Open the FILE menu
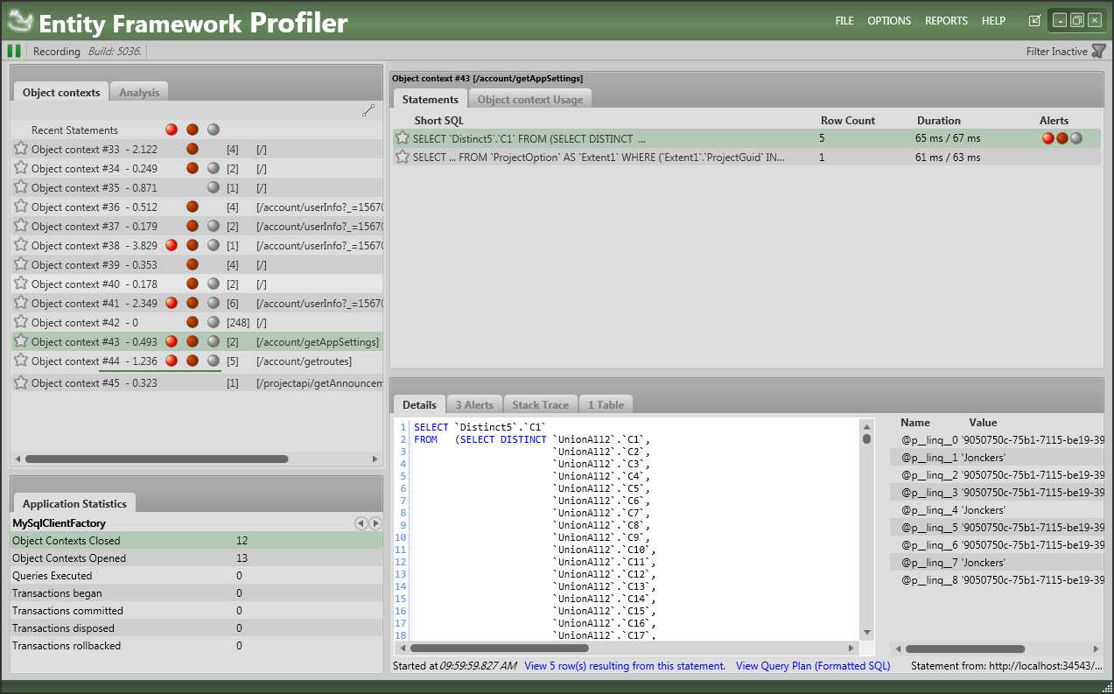Image resolution: width=1114 pixels, height=694 pixels. (844, 21)
